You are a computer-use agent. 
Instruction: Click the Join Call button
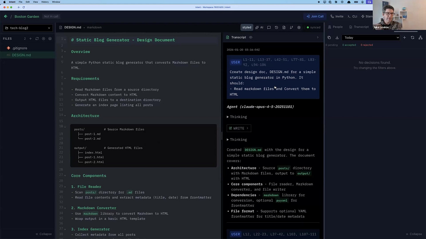[x=315, y=16]
